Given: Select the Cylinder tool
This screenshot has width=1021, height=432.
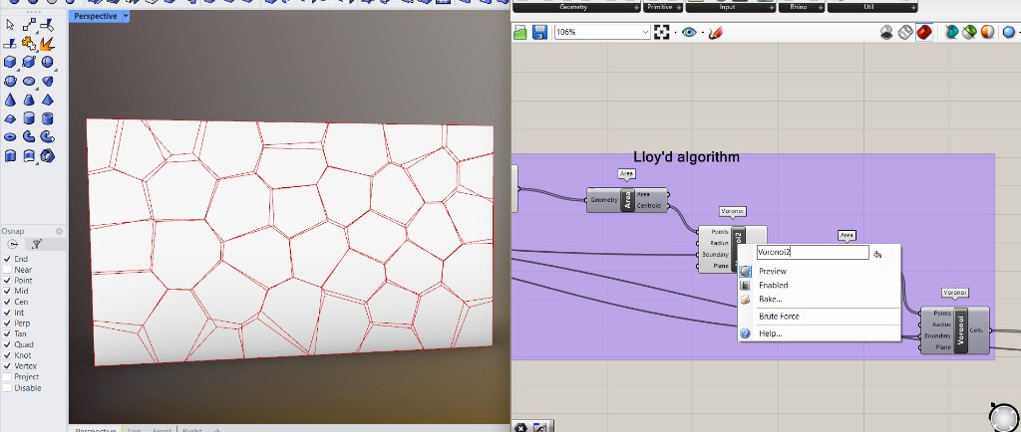Looking at the screenshot, I should pos(29,118).
